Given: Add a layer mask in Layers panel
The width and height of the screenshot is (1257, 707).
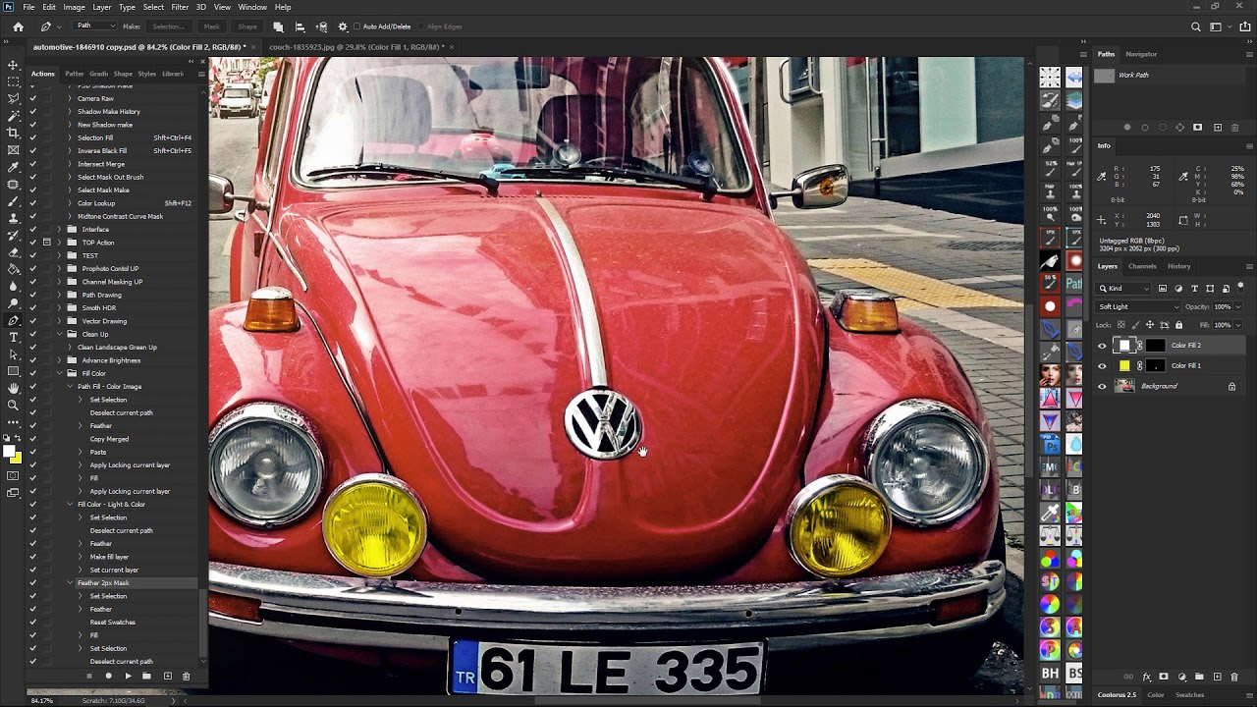Looking at the screenshot, I should click(x=1164, y=678).
